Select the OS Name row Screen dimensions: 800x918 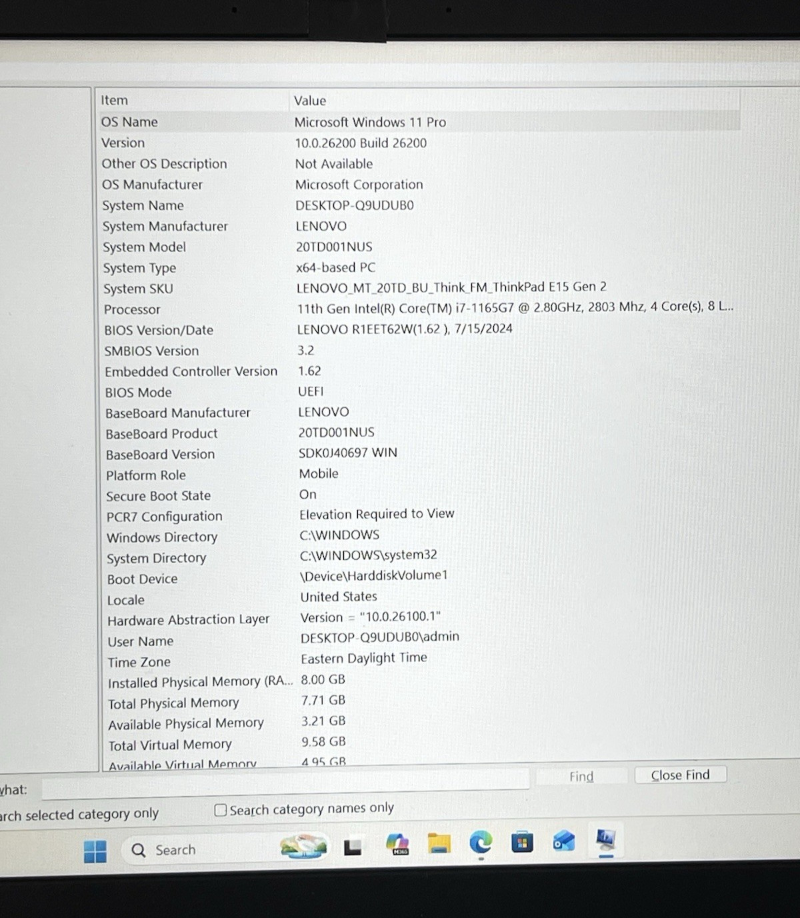[419, 122]
